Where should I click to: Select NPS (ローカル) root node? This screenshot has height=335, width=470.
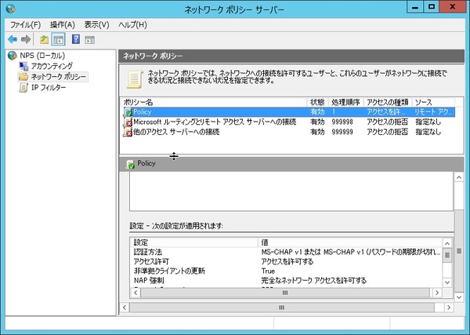click(x=42, y=56)
